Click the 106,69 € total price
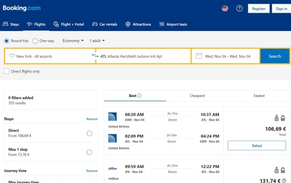 point(276,129)
